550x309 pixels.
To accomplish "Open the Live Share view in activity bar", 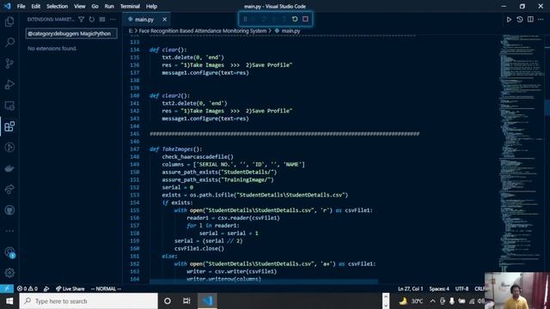I will click(9, 189).
